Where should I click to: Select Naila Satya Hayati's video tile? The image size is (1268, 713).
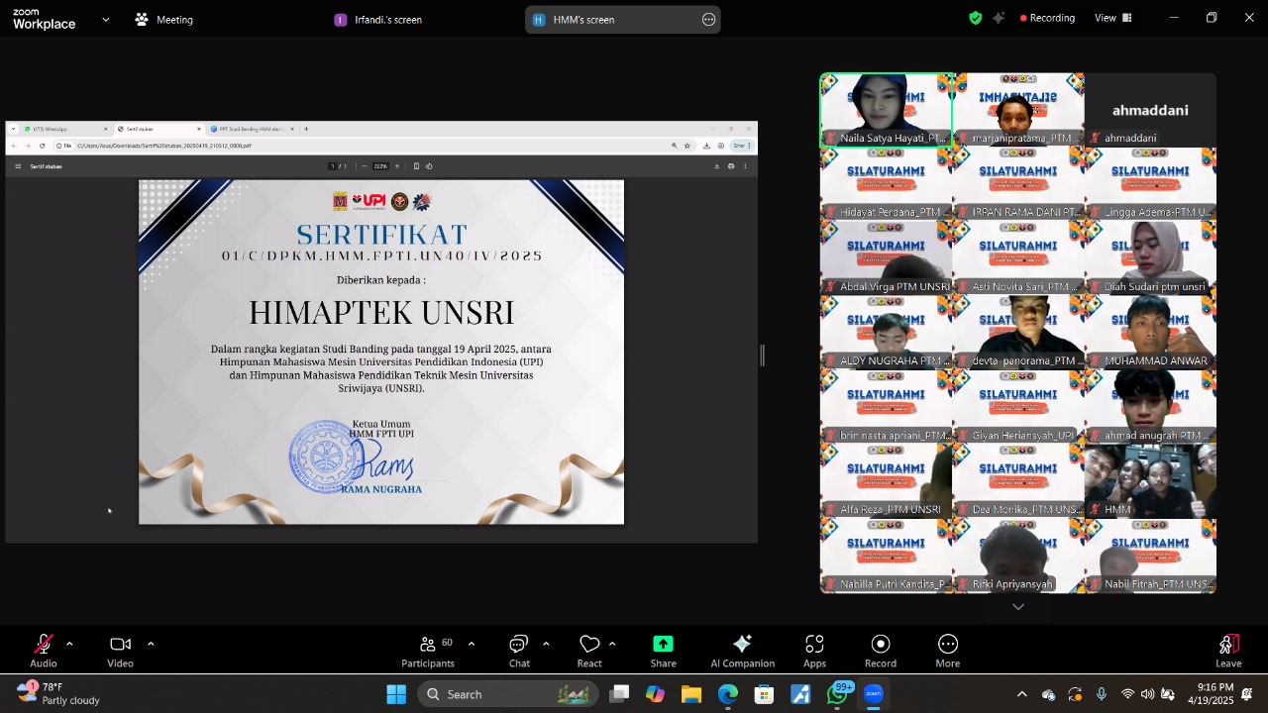click(886, 110)
